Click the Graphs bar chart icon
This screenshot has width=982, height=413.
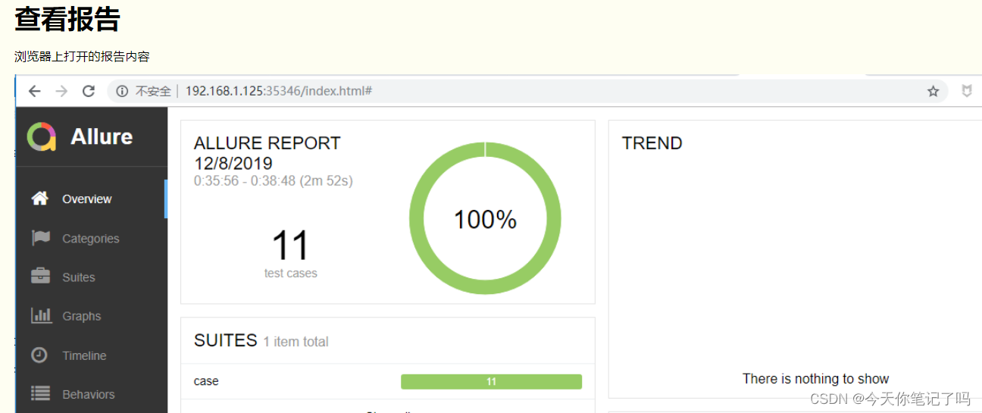41,316
